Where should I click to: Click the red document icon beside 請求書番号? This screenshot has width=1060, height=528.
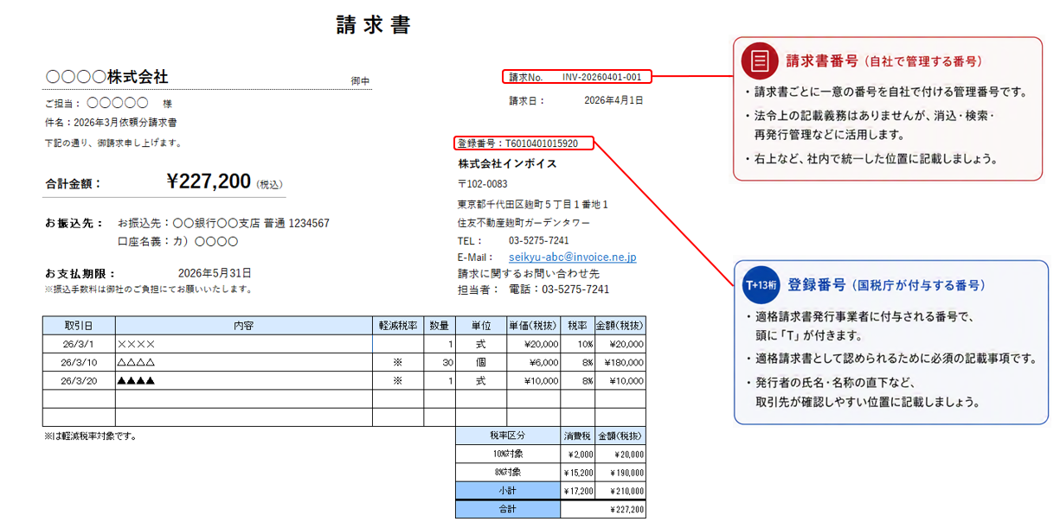coord(760,61)
